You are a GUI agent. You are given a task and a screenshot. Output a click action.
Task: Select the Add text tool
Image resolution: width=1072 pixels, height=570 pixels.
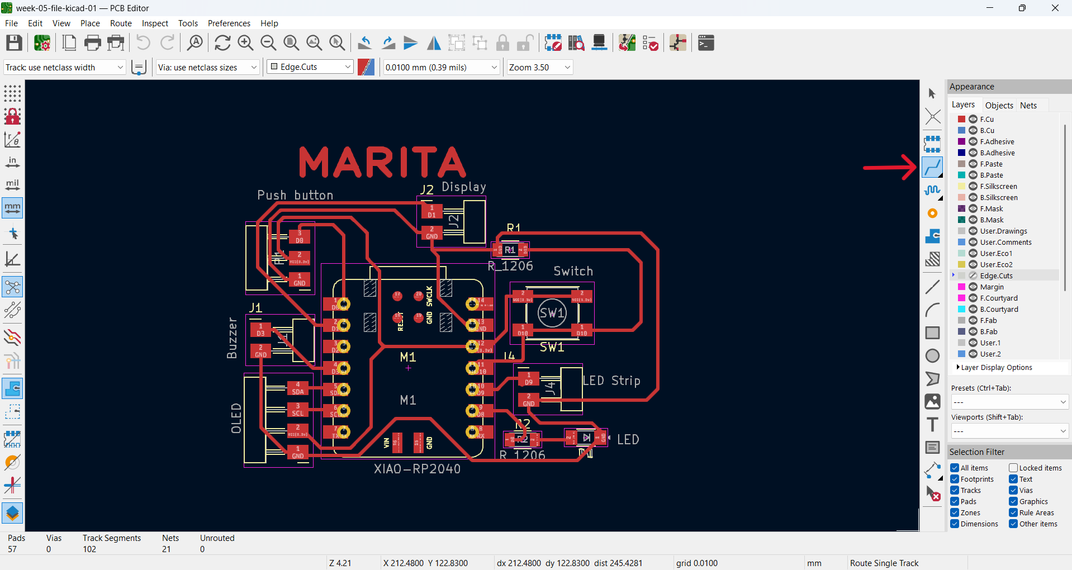pyautogui.click(x=932, y=425)
